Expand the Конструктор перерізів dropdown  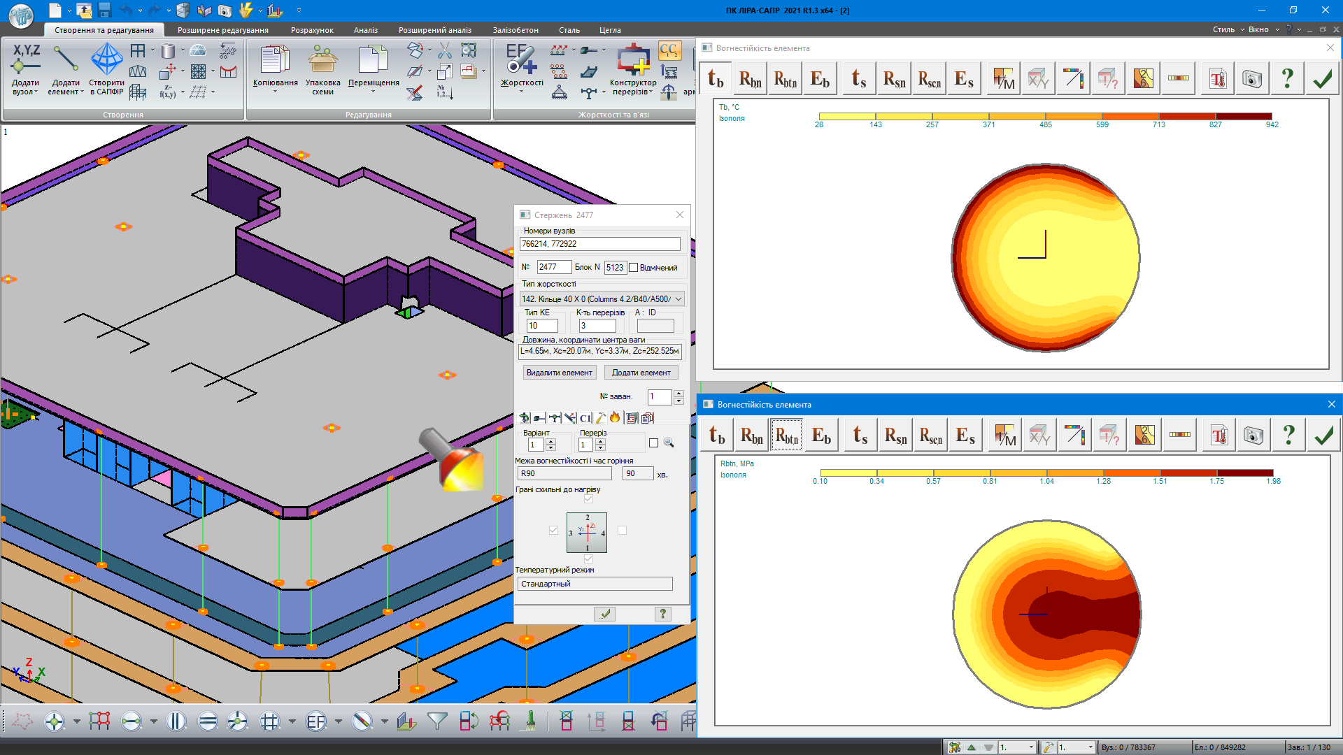click(x=651, y=92)
